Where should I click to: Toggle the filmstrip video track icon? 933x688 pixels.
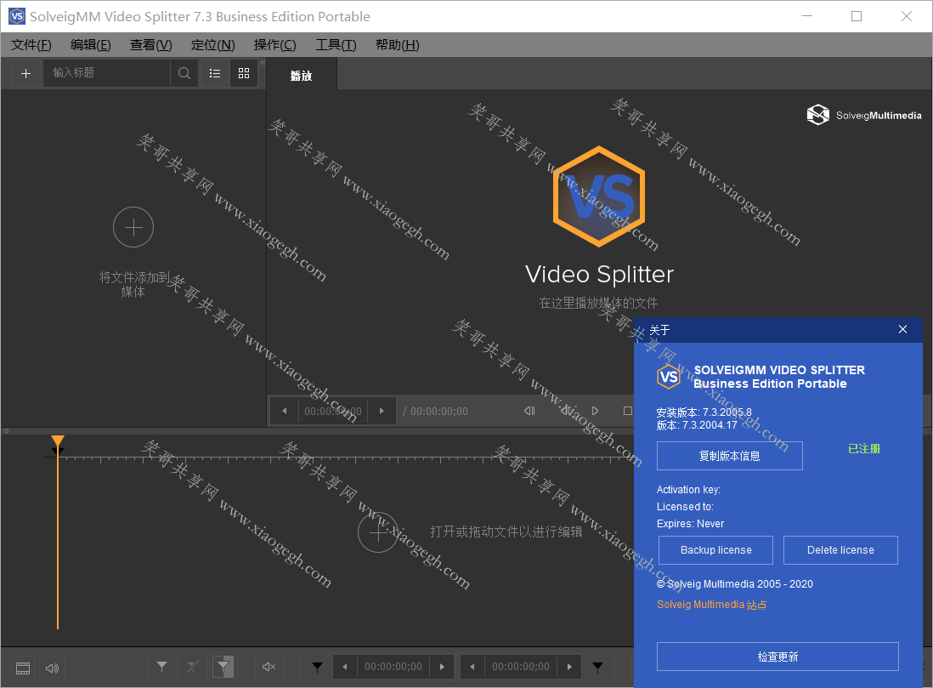click(23, 668)
